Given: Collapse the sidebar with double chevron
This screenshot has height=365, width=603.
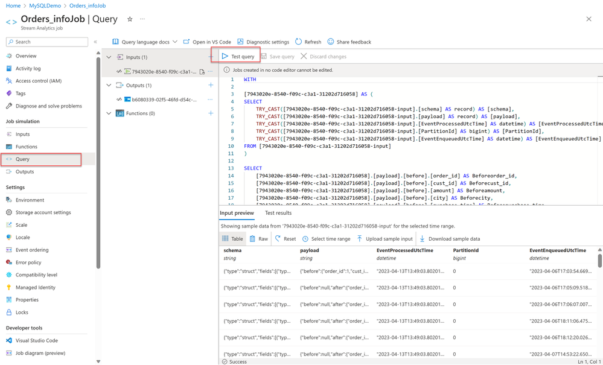Looking at the screenshot, I should click(95, 42).
